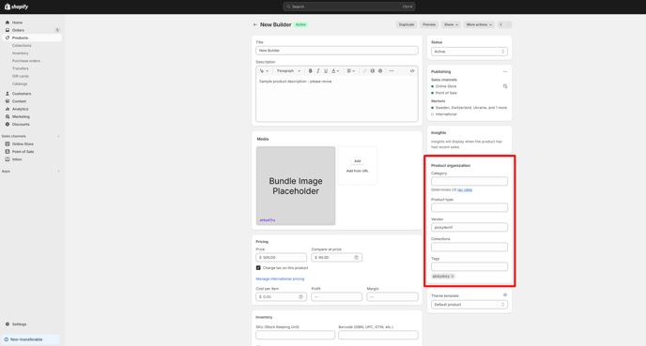
Task: Click the Add media button
Action: (357, 161)
